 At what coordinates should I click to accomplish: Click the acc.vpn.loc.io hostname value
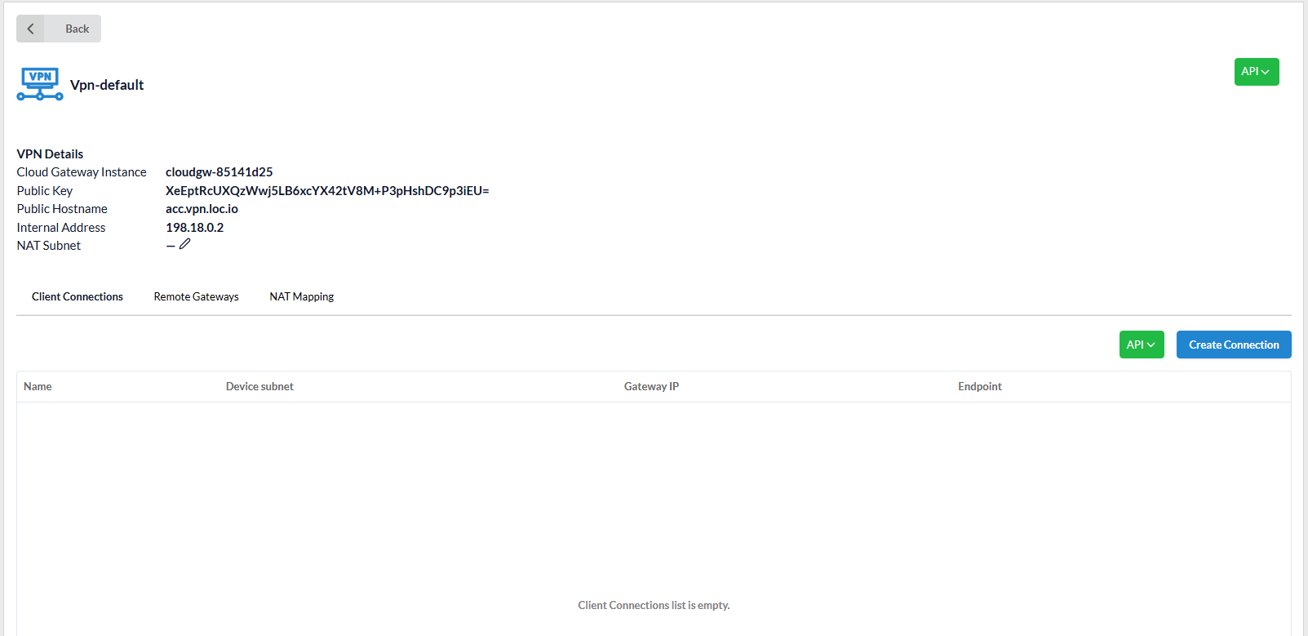coord(202,209)
